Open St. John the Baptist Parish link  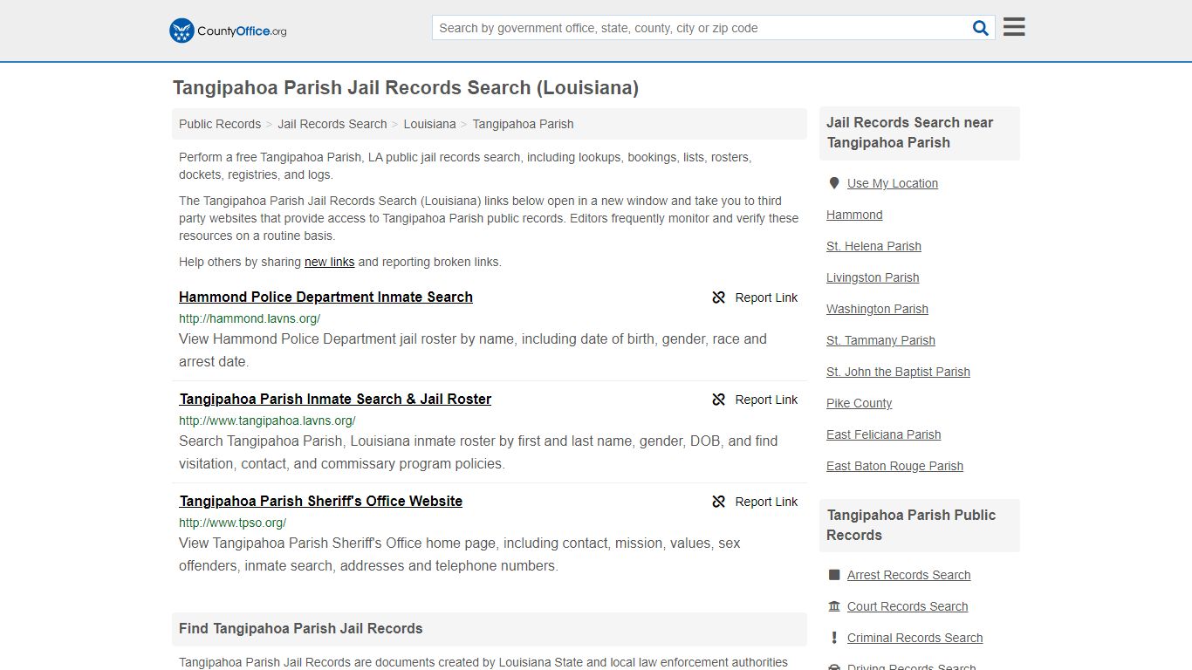point(898,372)
